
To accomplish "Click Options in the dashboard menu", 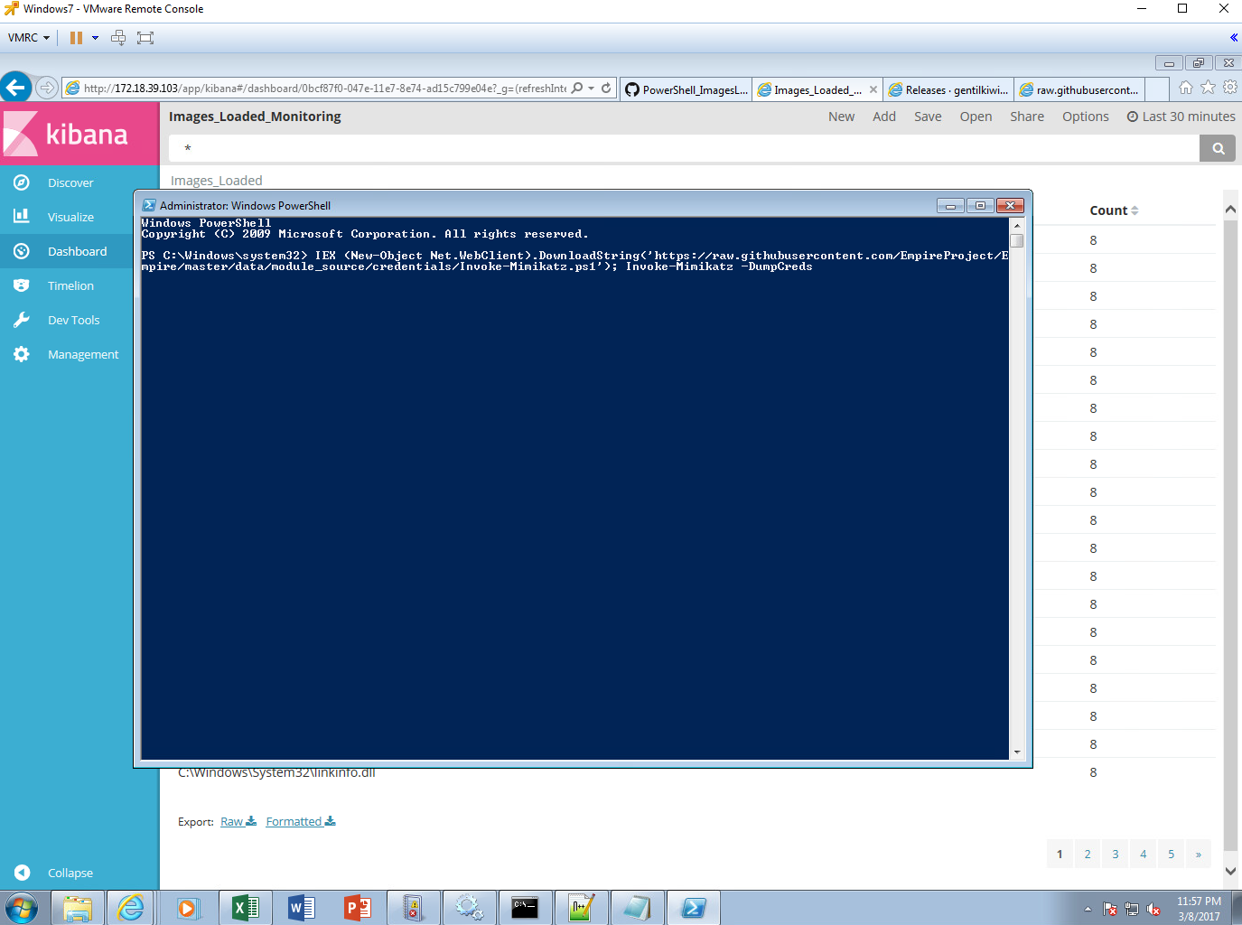I will click(1085, 117).
